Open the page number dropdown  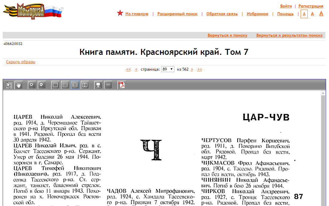(x=168, y=69)
